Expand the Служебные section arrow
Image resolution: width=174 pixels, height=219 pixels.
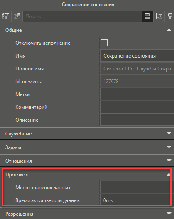coord(169,133)
